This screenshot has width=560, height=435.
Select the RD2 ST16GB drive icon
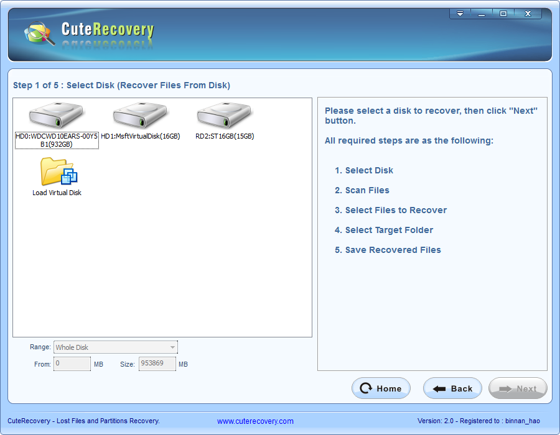coord(224,115)
